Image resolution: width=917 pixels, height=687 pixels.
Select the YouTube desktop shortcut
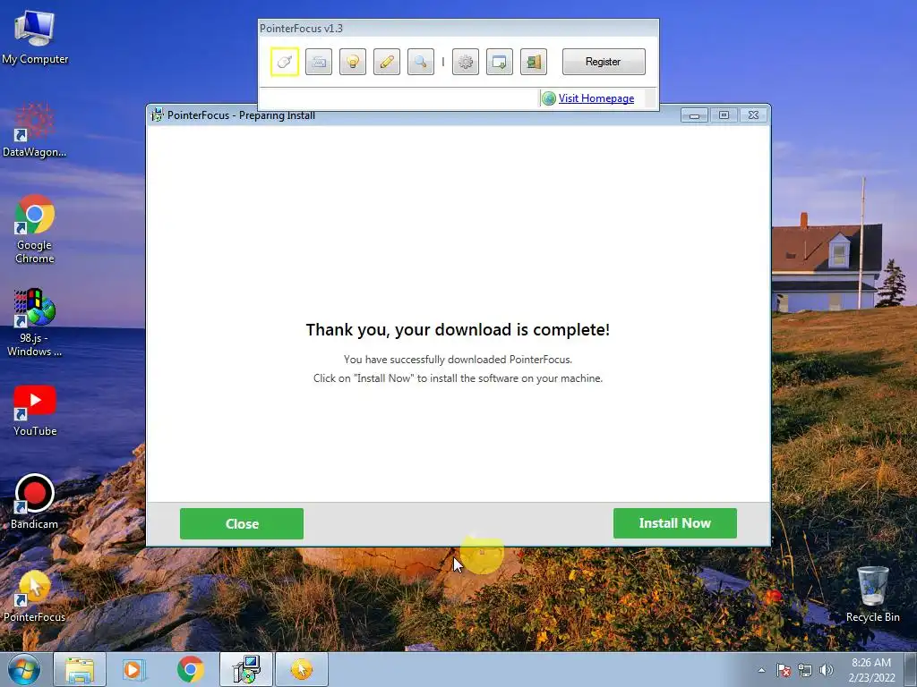[35, 411]
